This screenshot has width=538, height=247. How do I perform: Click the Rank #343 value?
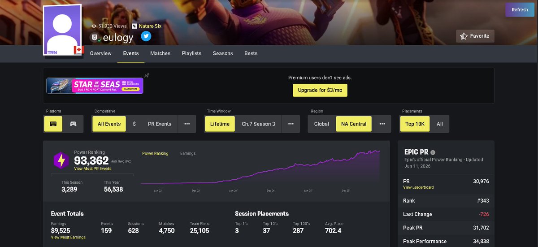click(x=482, y=201)
